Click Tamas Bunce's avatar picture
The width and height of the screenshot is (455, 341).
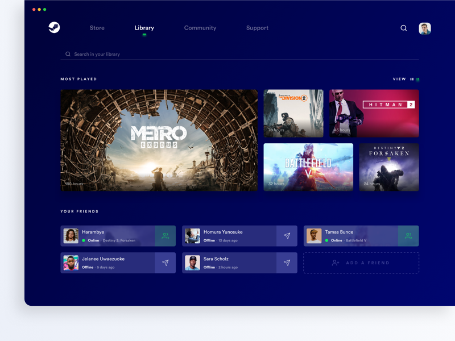tap(314, 236)
